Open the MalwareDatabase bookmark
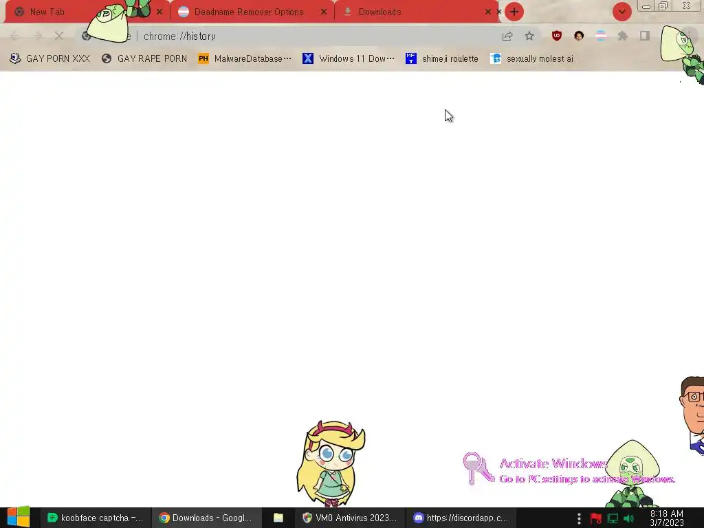Screen dimensions: 704x528 pos(245,58)
